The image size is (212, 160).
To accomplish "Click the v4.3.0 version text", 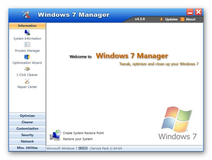I will (x=140, y=19).
